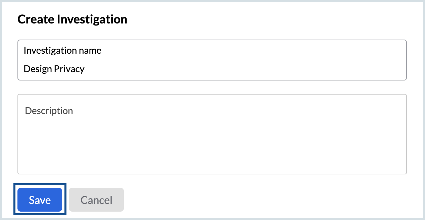Cancel creating the investigation
The width and height of the screenshot is (425, 220).
96,200
